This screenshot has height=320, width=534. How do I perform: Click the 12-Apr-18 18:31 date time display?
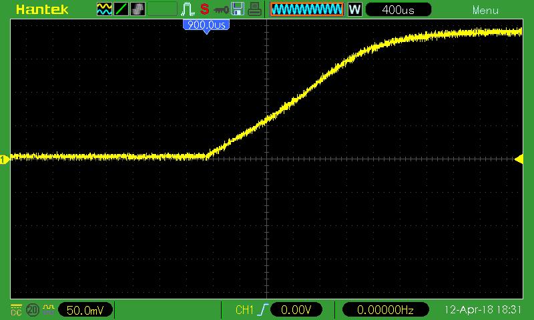pyautogui.click(x=483, y=309)
